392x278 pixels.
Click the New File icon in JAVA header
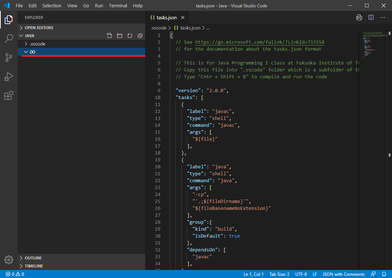click(109, 36)
